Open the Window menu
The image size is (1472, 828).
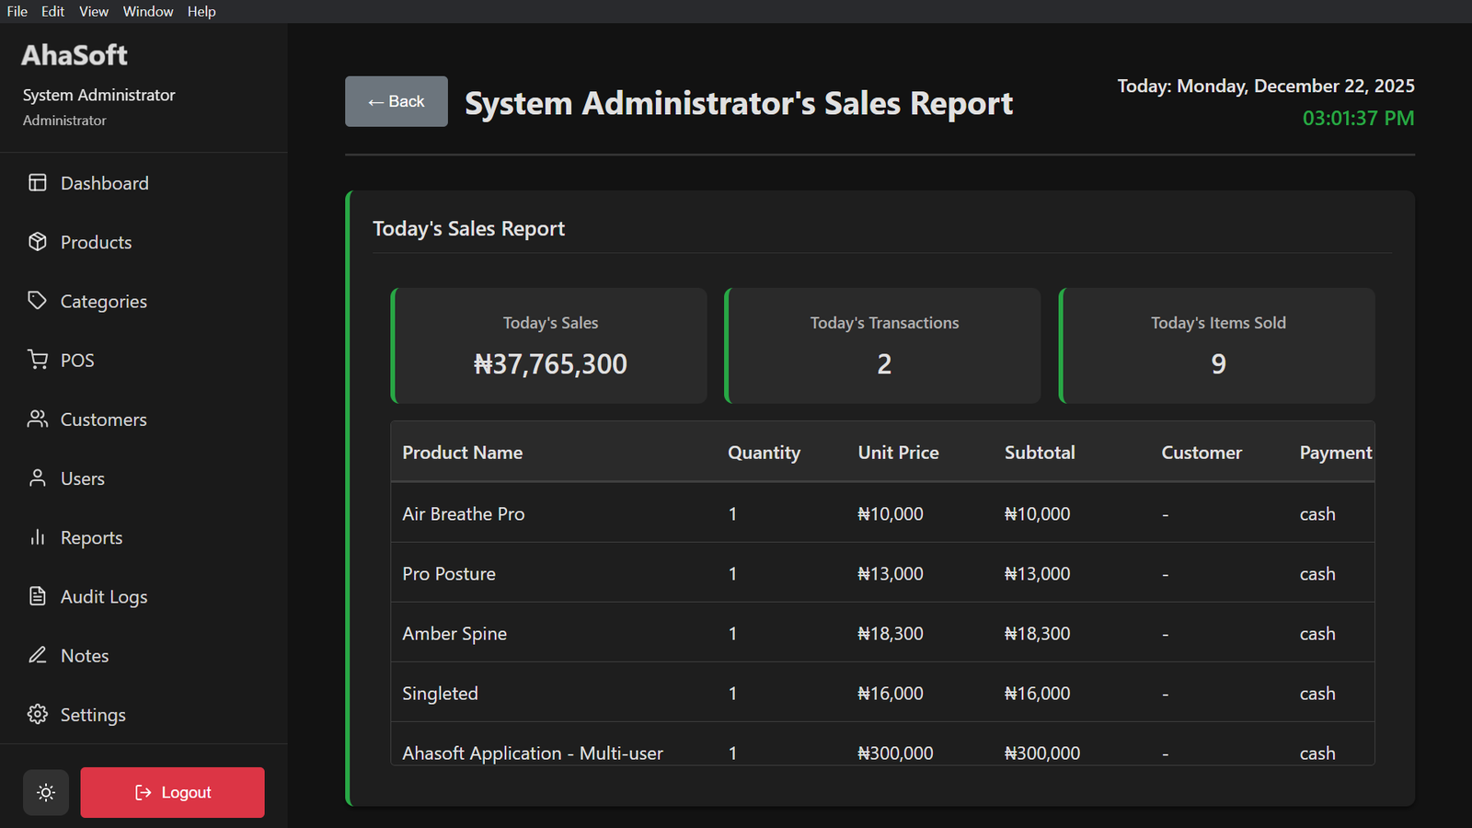point(147,11)
